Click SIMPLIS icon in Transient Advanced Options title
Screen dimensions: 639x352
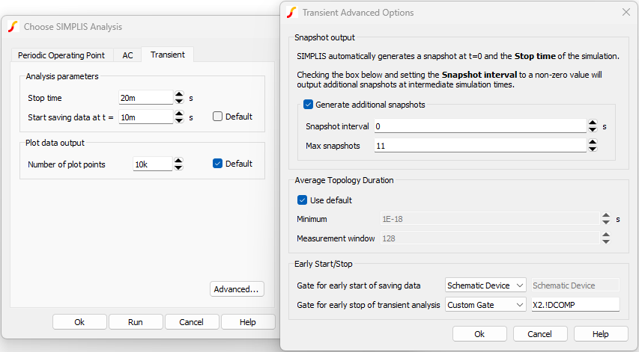pyautogui.click(x=291, y=12)
